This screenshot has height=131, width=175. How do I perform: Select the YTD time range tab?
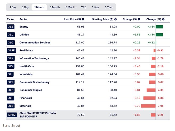point(84,7)
